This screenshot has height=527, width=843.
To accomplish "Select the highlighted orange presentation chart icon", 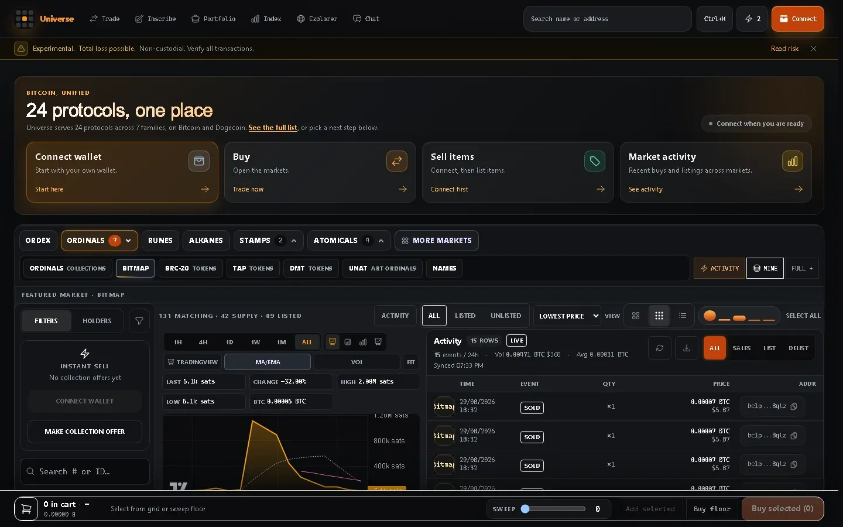I will tap(333, 342).
